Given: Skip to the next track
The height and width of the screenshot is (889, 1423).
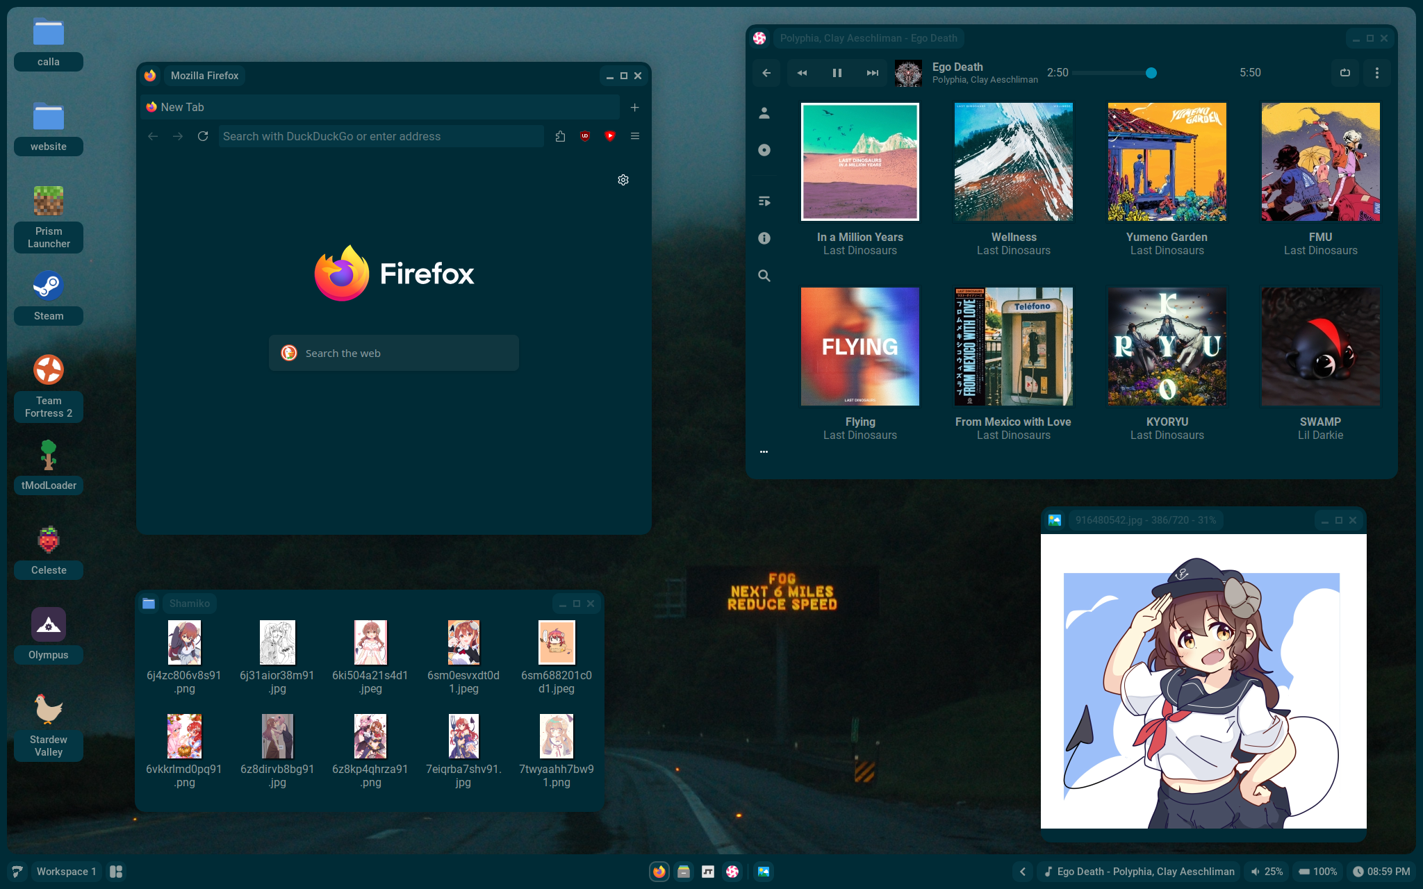Looking at the screenshot, I should [872, 73].
